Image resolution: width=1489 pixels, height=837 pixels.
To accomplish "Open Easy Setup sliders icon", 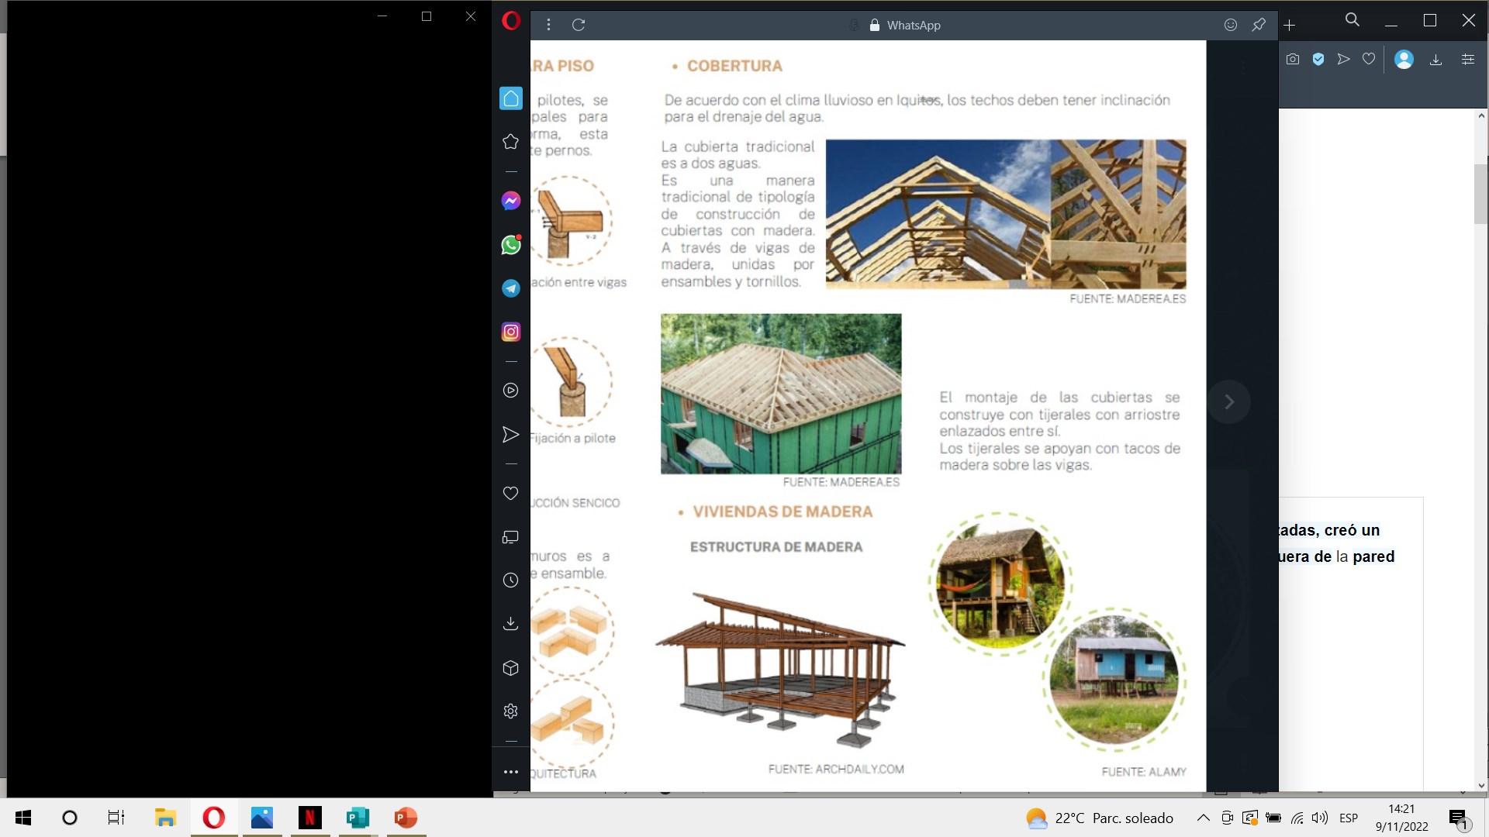I will [x=1467, y=59].
